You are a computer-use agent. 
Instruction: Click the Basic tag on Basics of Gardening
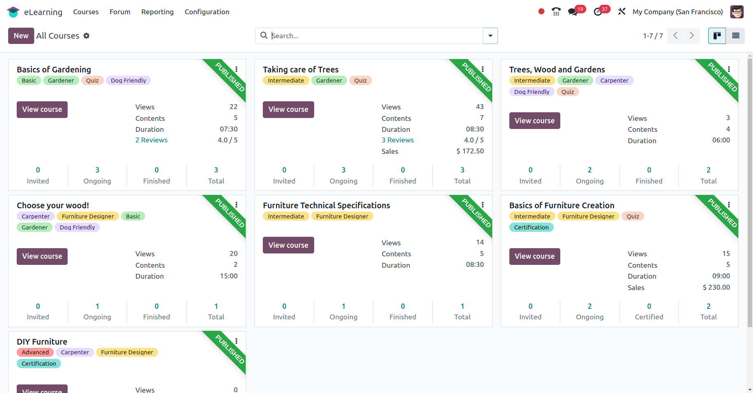[x=29, y=81]
